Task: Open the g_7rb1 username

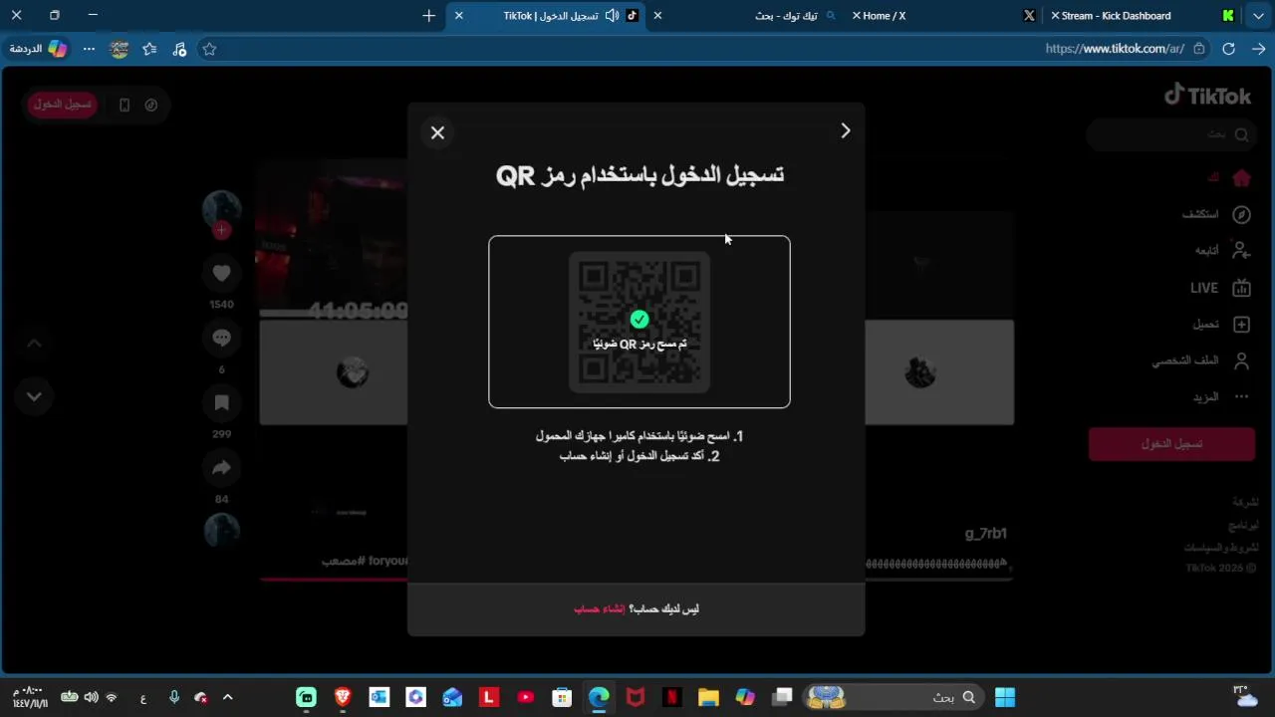Action: click(986, 534)
